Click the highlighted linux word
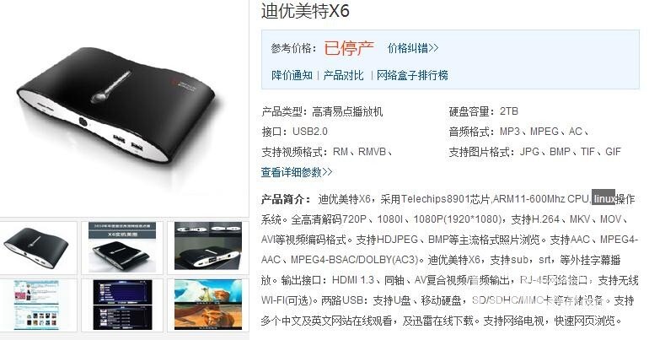Screen dimensions: 649x340 point(603,199)
